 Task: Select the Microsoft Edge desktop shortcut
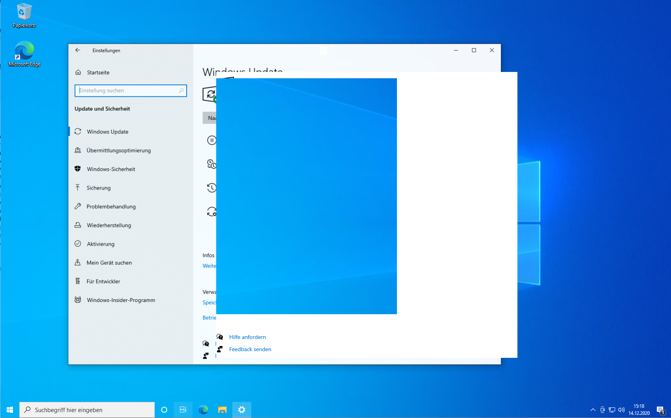coord(24,54)
